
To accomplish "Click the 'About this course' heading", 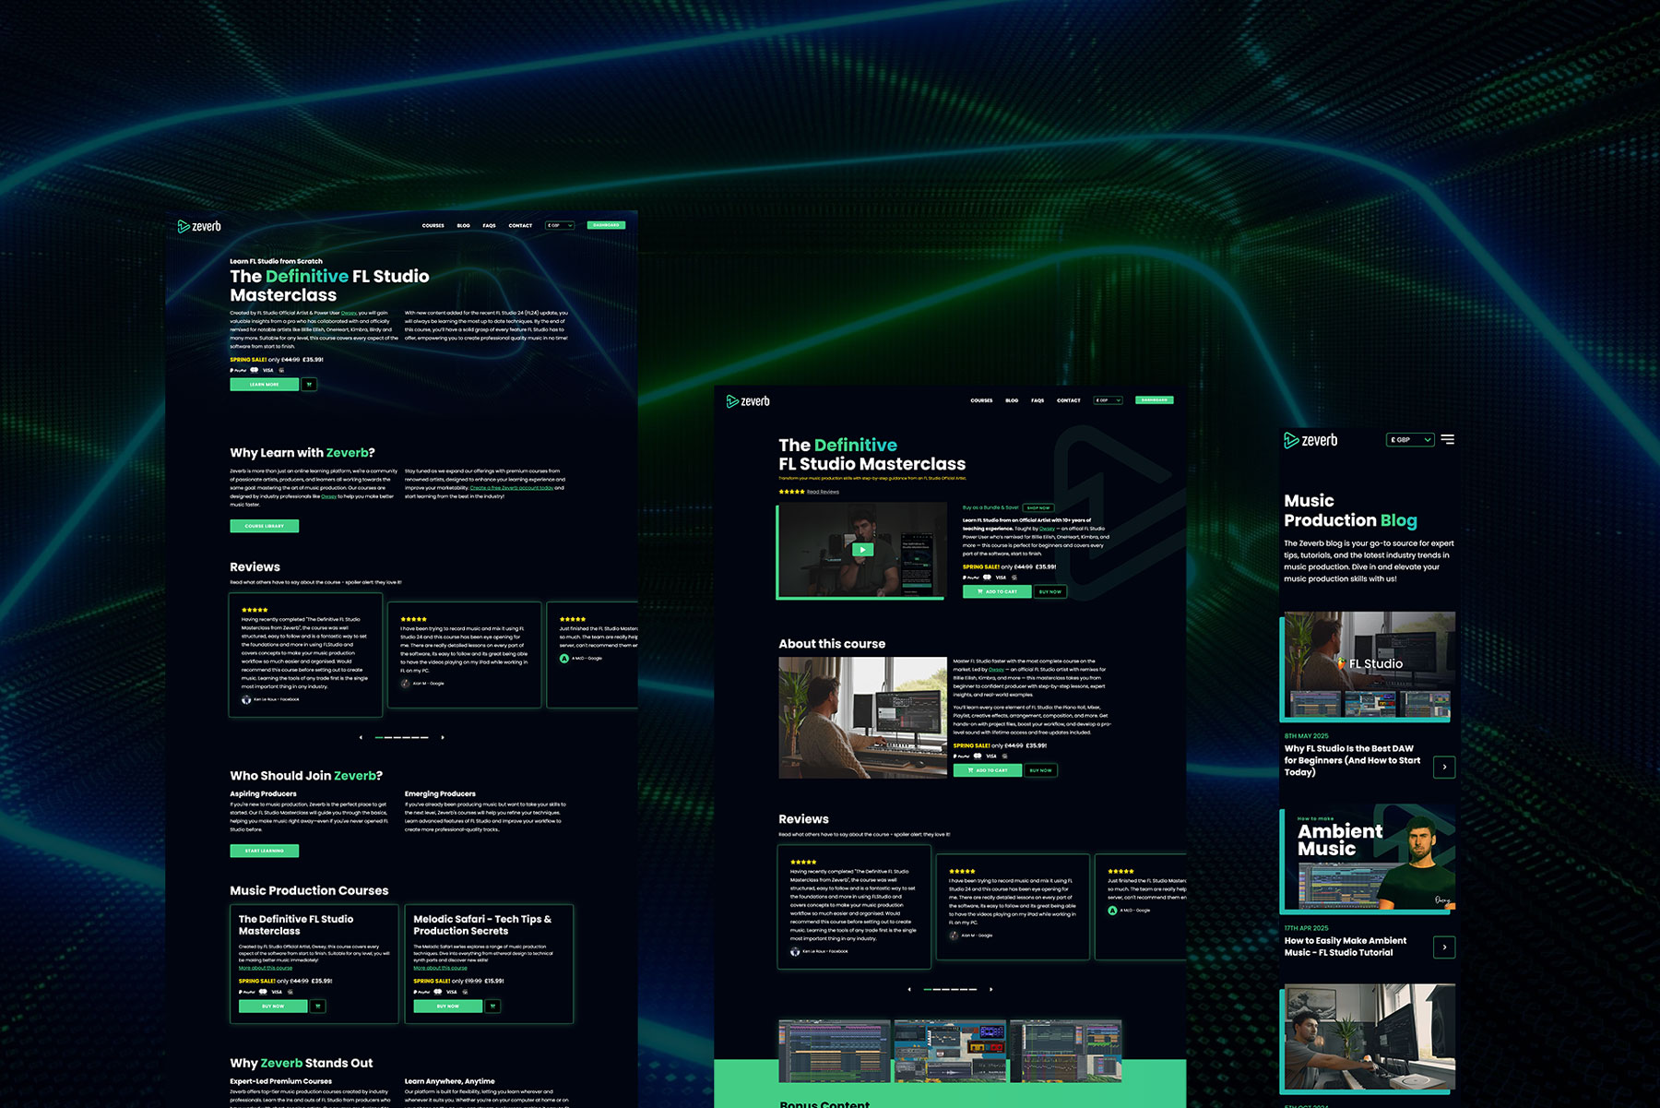I will pos(832,644).
